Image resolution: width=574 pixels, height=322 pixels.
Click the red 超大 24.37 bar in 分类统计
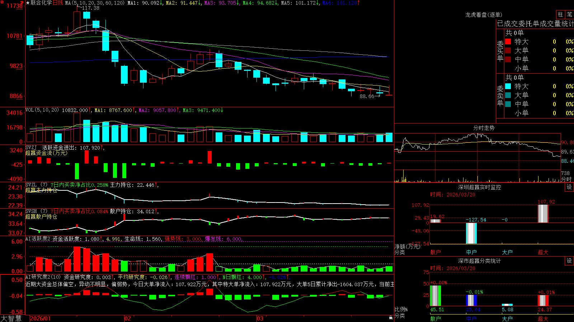pyautogui.click(x=543, y=301)
